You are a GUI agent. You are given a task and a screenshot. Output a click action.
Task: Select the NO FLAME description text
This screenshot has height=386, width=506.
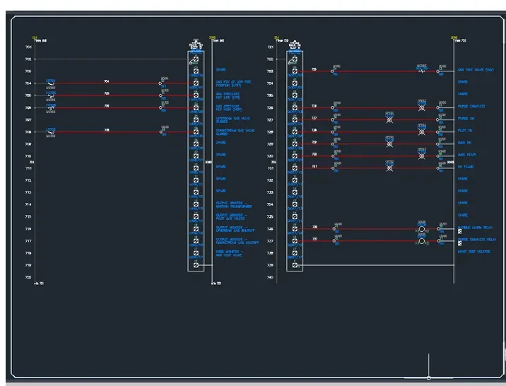[x=465, y=167]
